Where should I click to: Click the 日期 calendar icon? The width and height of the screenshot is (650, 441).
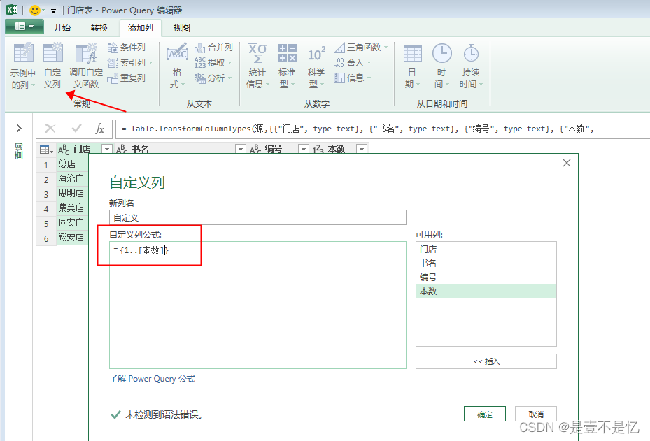[x=413, y=53]
